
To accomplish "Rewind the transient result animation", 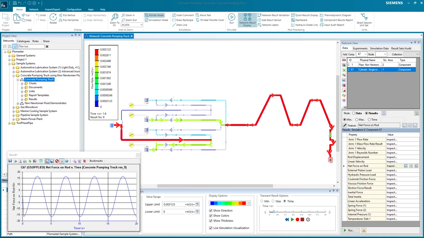I will 287,219.
